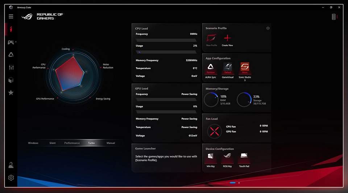Click the Energy Saving radar label
The image size is (348, 193).
tap(103, 99)
